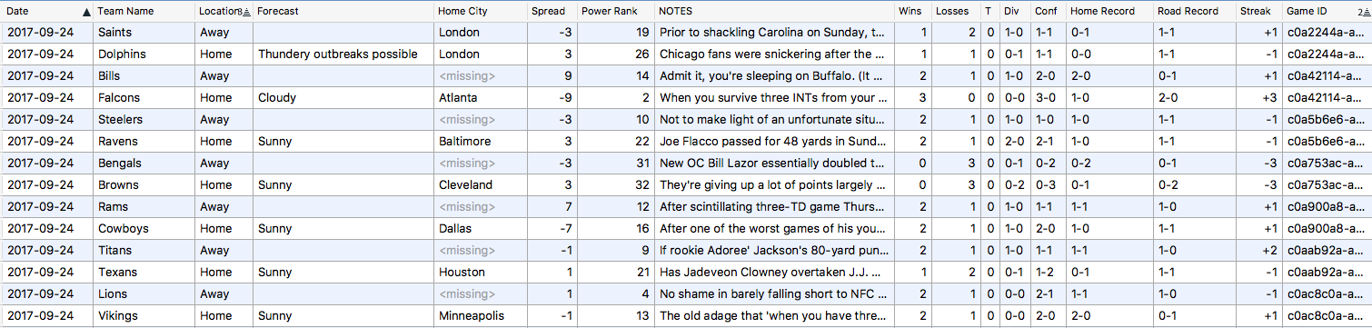This screenshot has height=328, width=1372.
Task: Click the Thundery outbreaks possible forecast cell
Action: pyautogui.click(x=343, y=55)
